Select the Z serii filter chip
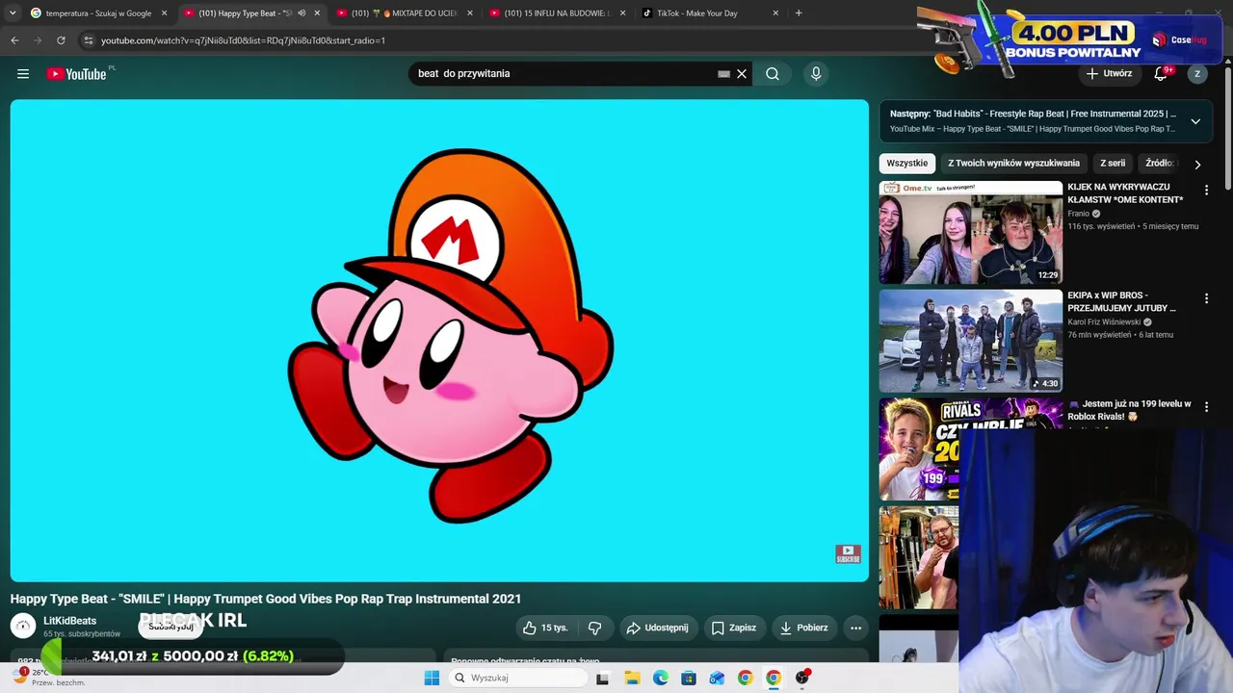The image size is (1233, 693). (1113, 164)
